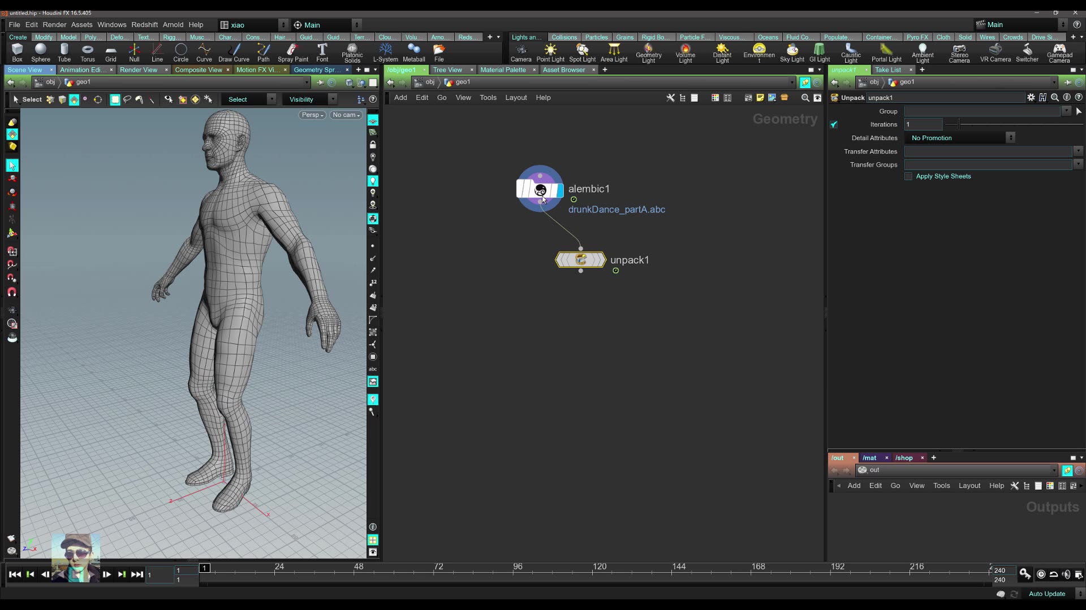This screenshot has width=1086, height=610.
Task: Open the Group field dropdown arrow
Action: [1066, 111]
